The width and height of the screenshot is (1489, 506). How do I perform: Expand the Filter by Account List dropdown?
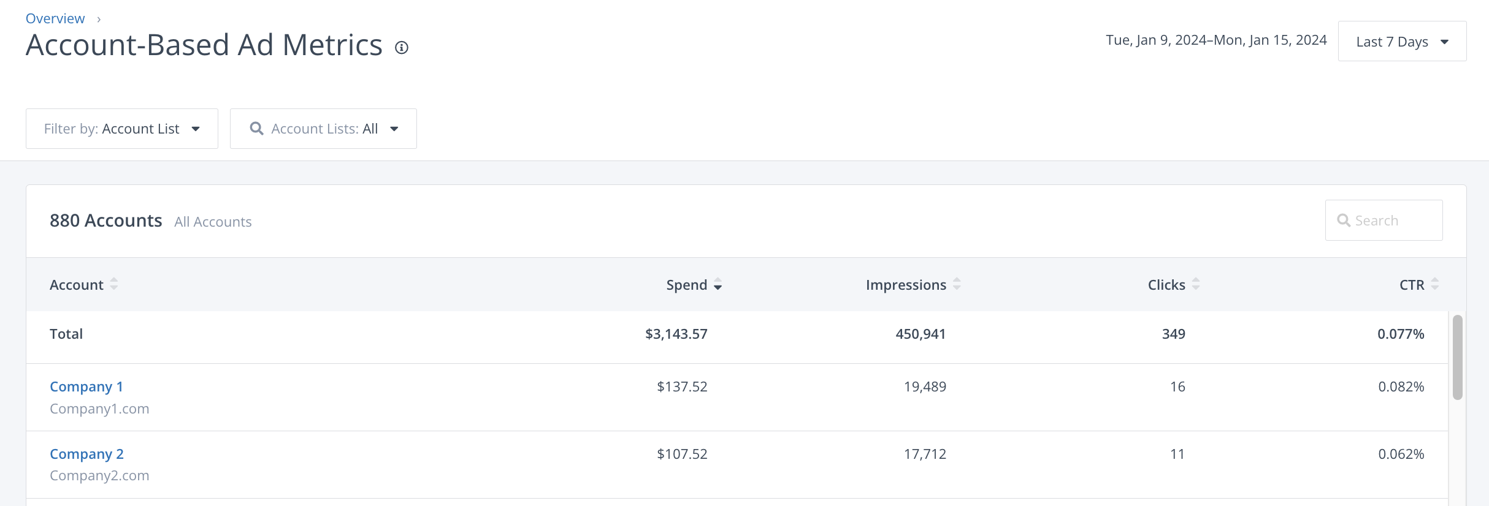coord(122,129)
